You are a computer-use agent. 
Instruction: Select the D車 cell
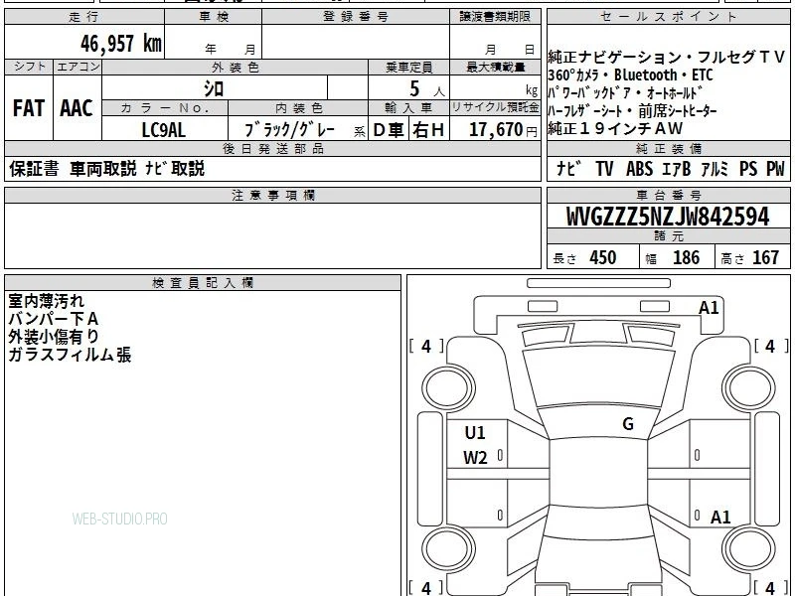point(389,130)
